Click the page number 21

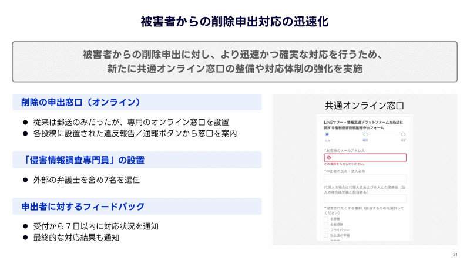[455, 255]
